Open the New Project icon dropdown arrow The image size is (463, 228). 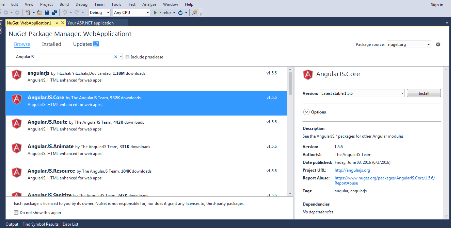click(x=34, y=13)
